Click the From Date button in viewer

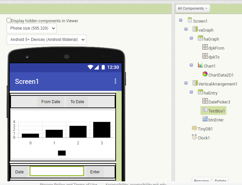coord(51,102)
